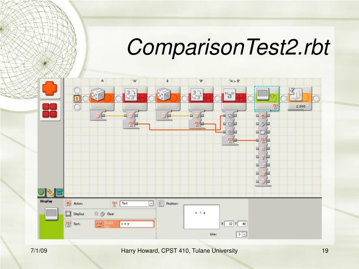Image resolution: width=359 pixels, height=269 pixels.
Task: Open the orange Common palette
Action: coord(50,89)
